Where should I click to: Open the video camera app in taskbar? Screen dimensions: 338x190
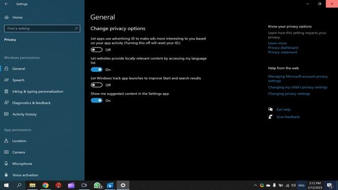[x=84, y=185]
